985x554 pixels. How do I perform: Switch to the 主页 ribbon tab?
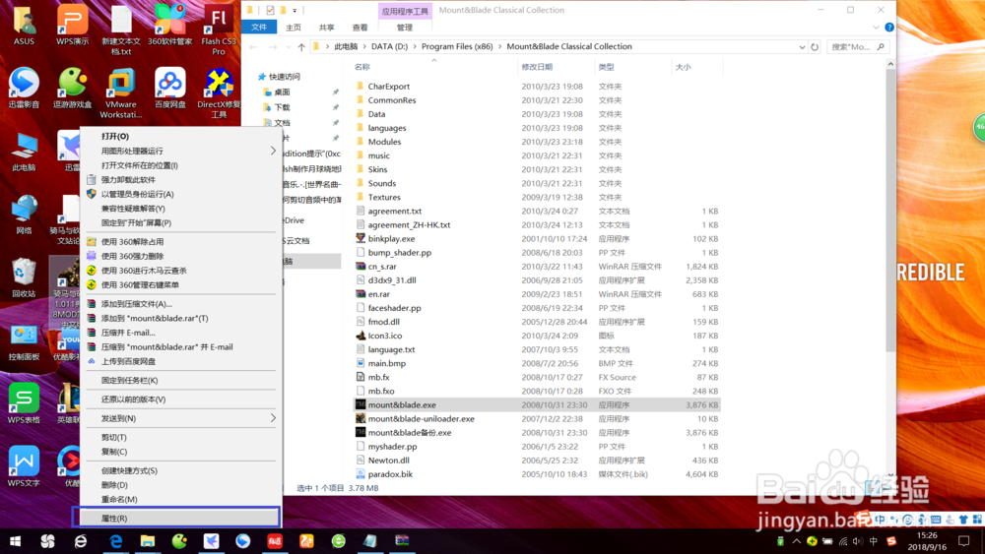click(x=294, y=27)
